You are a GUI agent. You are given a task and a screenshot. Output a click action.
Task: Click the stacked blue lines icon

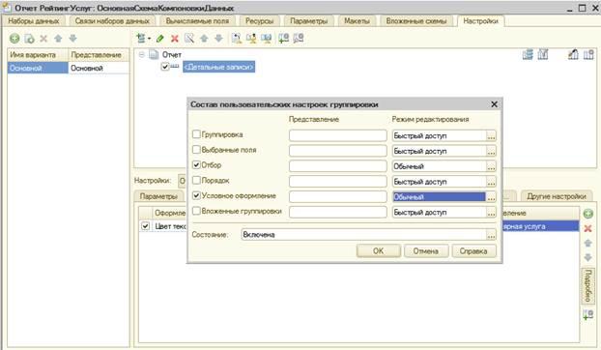pos(528,55)
